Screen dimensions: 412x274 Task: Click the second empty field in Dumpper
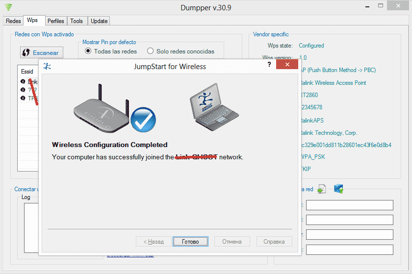349,220
